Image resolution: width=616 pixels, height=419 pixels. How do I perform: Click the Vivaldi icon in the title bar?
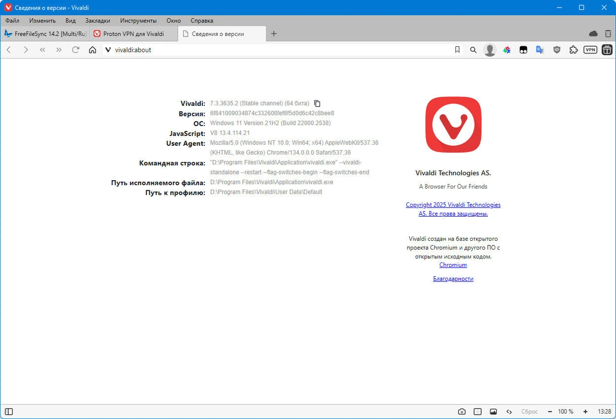8,7
